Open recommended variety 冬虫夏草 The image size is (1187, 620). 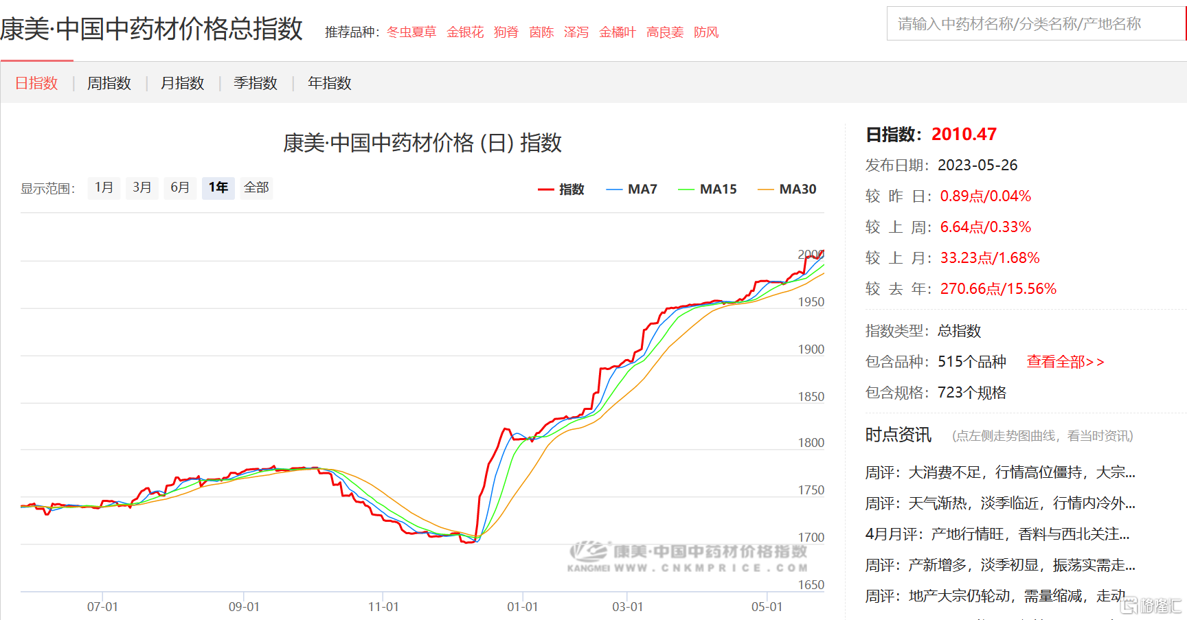pyautogui.click(x=411, y=32)
